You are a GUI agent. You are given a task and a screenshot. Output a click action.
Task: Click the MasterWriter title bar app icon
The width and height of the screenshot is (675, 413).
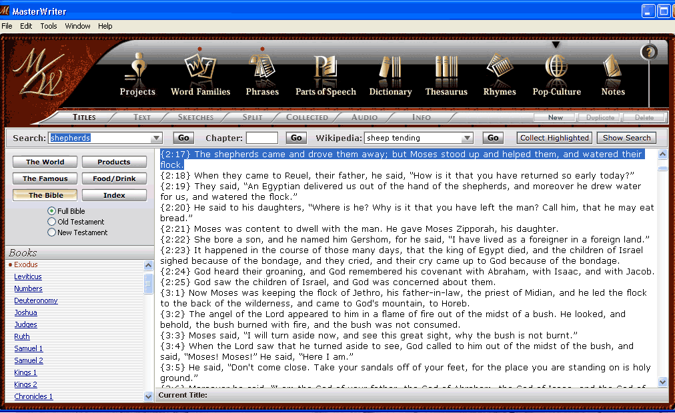pyautogui.click(x=5, y=10)
